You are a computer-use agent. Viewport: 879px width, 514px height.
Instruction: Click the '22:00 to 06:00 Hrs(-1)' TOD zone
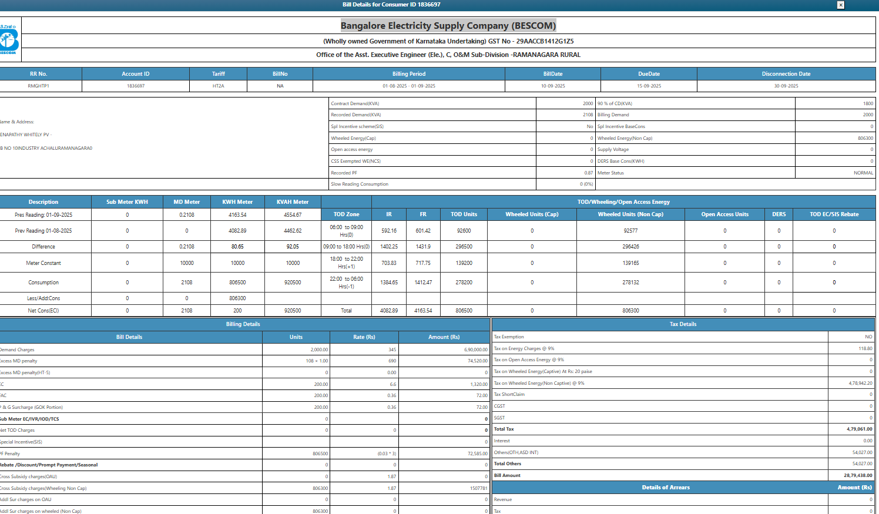[x=347, y=283]
